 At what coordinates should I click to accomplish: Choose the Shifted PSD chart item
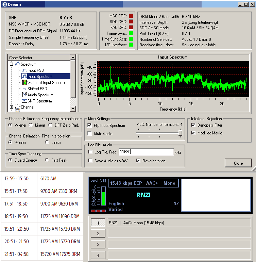coord(37,89)
